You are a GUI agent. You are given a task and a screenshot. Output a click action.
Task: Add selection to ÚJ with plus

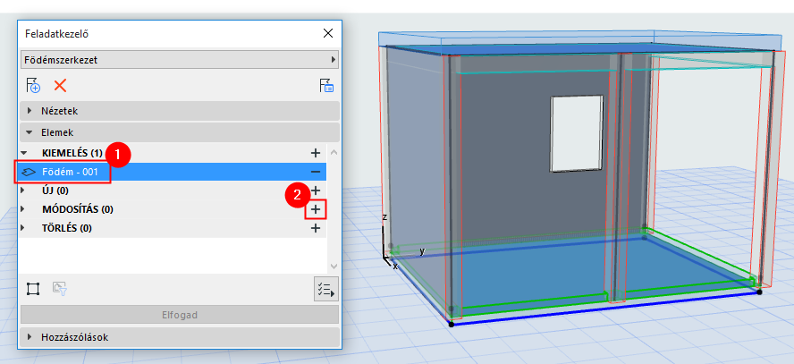[316, 190]
